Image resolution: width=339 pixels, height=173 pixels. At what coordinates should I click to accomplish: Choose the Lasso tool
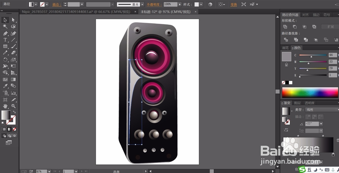(x=14, y=26)
